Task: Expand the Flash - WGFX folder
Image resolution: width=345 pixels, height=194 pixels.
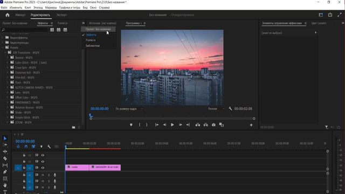Action: pos(8,82)
